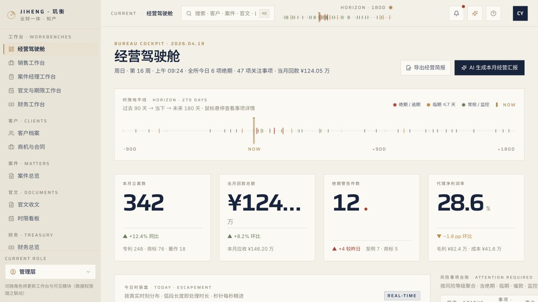Click the 常规 / 监控 legend dot
The image size is (538, 302).
(x=464, y=105)
